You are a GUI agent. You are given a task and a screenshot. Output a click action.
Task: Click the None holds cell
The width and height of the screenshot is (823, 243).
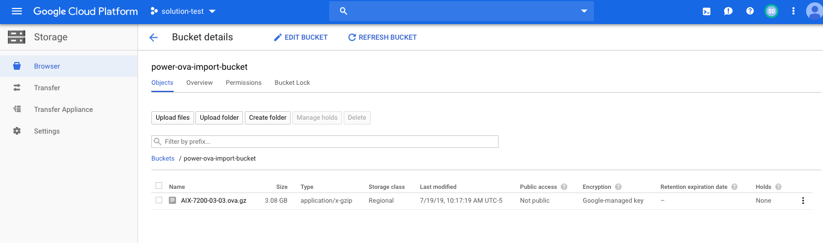click(x=763, y=200)
